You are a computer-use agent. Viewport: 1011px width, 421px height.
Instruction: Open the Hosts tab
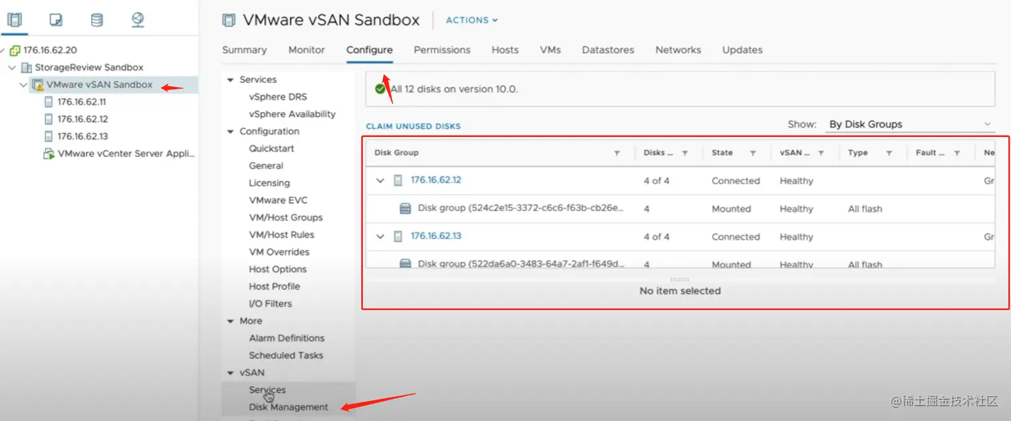(x=505, y=50)
